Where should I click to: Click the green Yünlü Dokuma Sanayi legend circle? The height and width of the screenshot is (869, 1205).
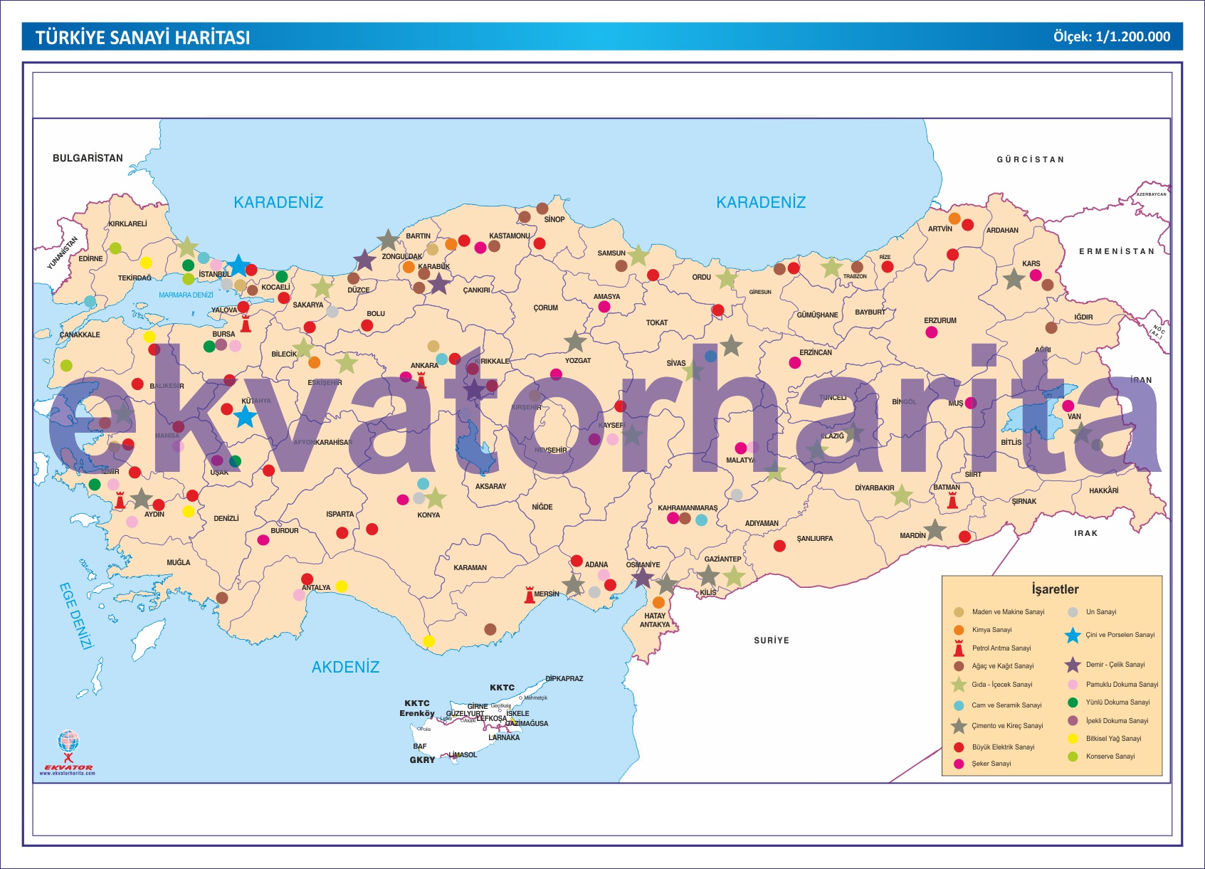[x=1073, y=702]
